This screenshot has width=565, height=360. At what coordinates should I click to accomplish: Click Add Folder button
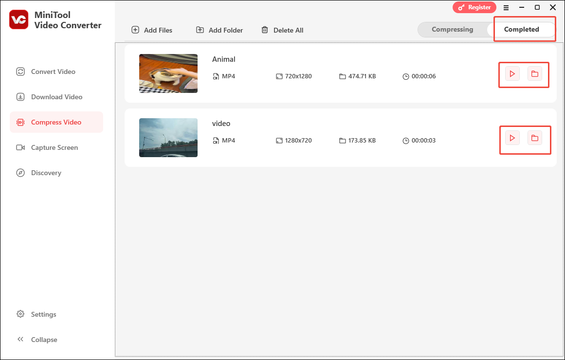(219, 30)
